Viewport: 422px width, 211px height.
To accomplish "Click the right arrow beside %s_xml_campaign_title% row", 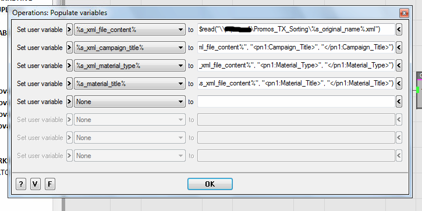I will coord(69,48).
